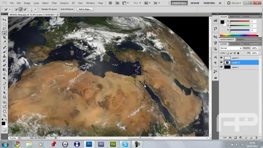
Task: Select the Dodge tool
Action: [5, 79]
